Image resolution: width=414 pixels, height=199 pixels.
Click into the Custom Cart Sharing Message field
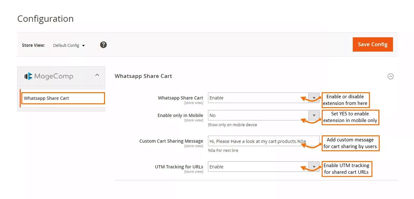click(x=263, y=141)
